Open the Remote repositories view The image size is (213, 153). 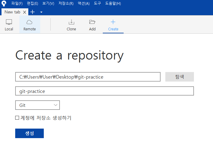point(29,25)
